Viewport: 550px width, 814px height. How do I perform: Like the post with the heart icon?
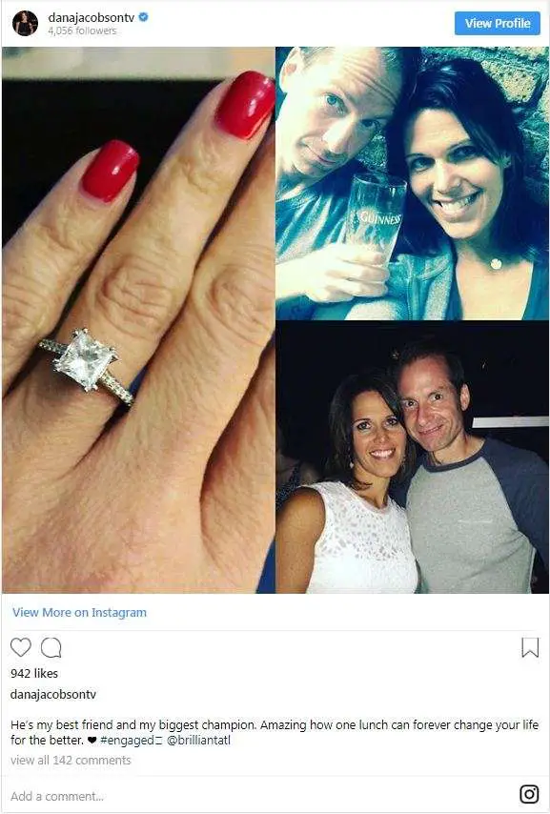pos(21,647)
